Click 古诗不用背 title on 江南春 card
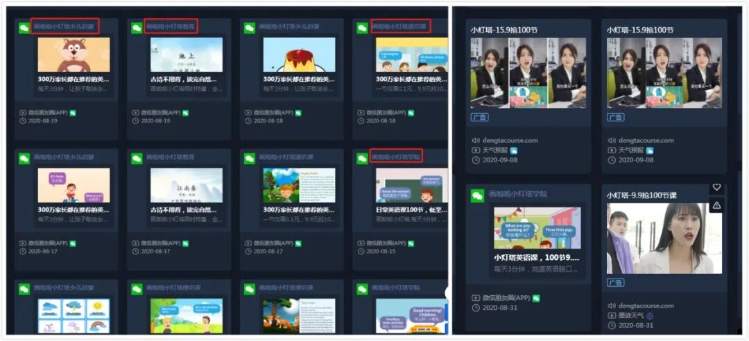The height and width of the screenshot is (341, 749). [x=183, y=210]
